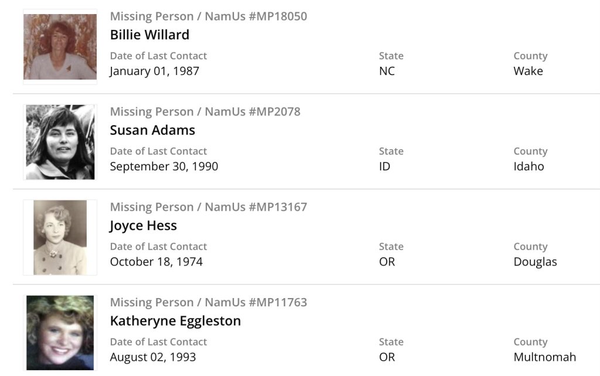This screenshot has width=600, height=376.
Task: Select the state value ID
Action: point(384,166)
